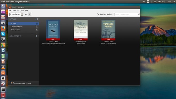
Task: Open LibreOffice Impress in the dock
Action: 3,62
